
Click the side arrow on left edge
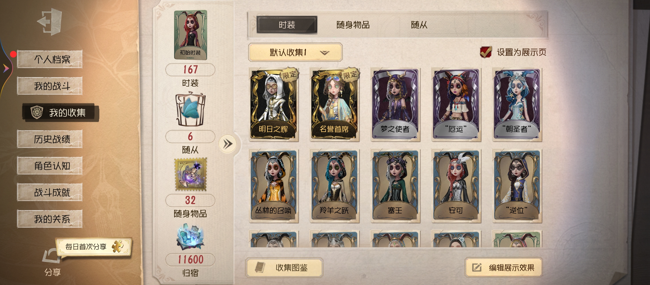point(6,69)
